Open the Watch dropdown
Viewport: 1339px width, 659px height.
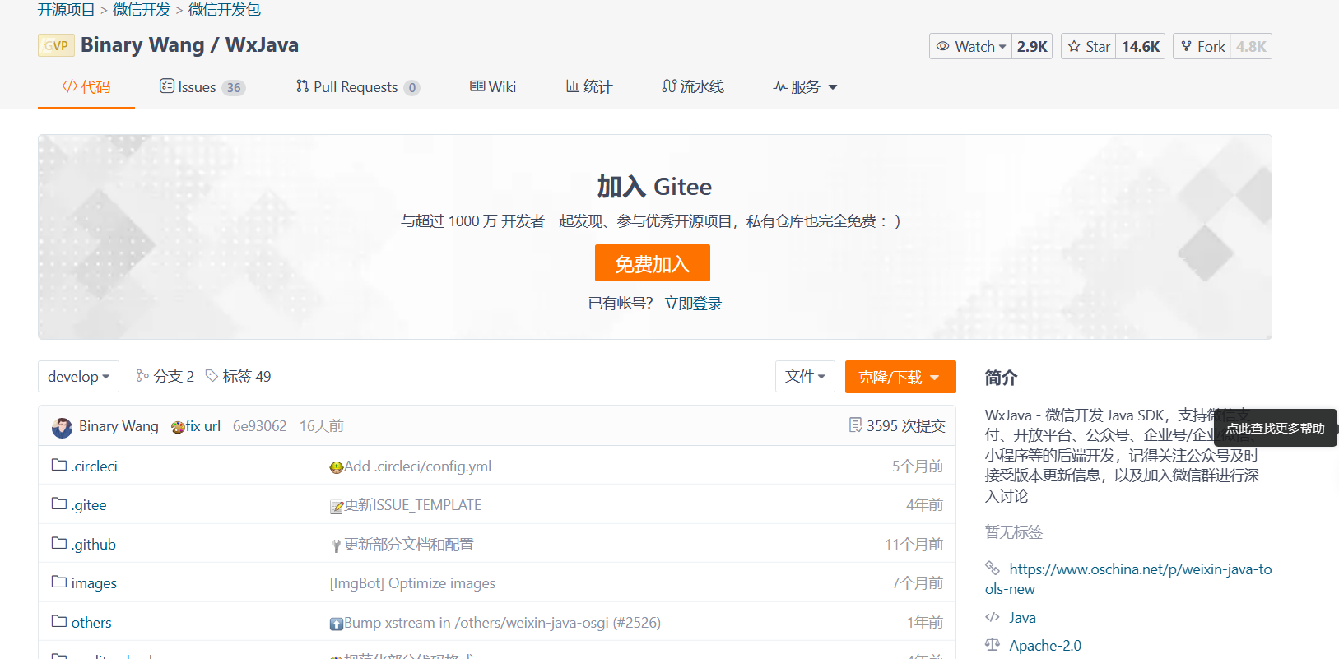pyautogui.click(x=970, y=46)
